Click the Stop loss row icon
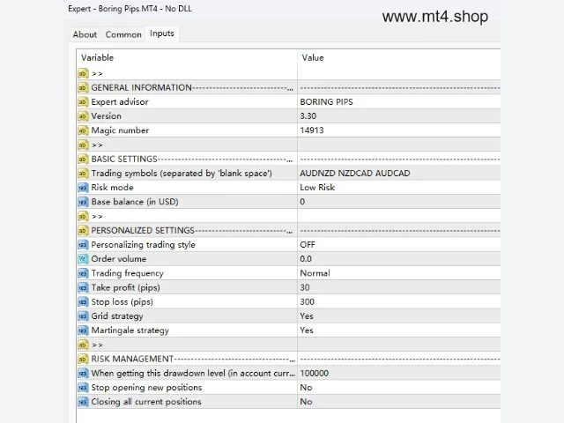 (x=83, y=301)
